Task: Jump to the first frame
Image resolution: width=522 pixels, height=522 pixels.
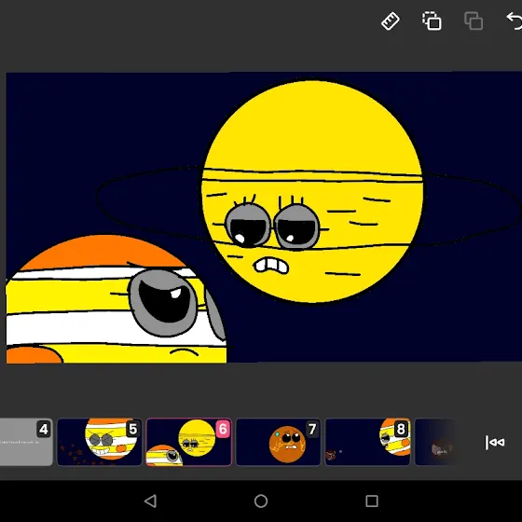Action: 495,443
